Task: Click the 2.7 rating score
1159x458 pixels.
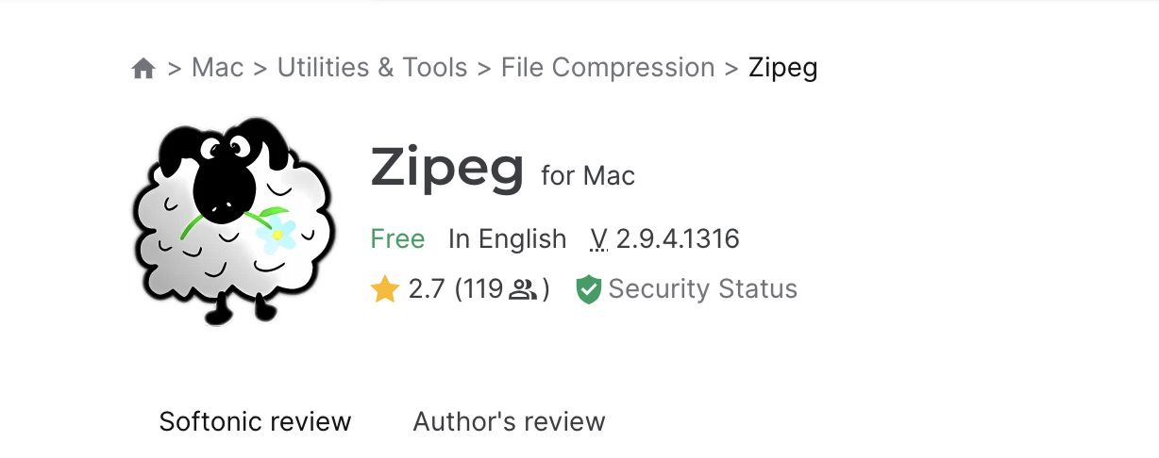Action: click(x=427, y=288)
